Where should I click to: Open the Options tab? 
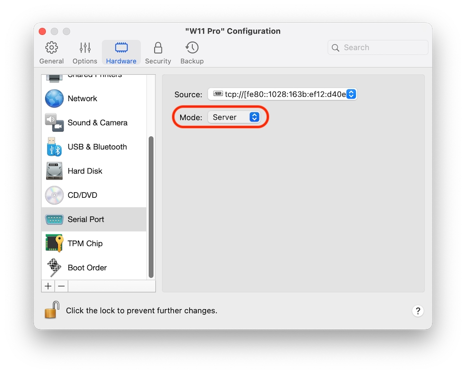85,53
